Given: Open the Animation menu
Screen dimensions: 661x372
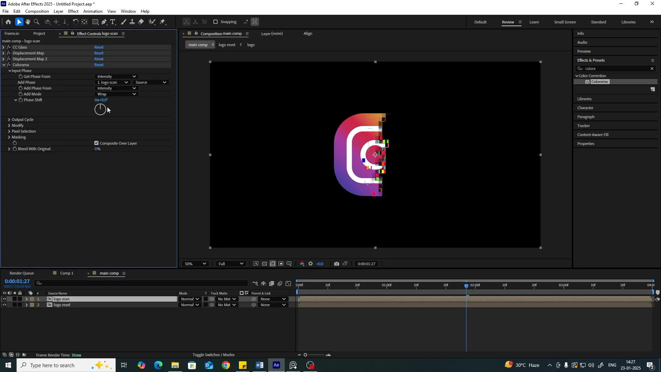Looking at the screenshot, I should pos(93,11).
